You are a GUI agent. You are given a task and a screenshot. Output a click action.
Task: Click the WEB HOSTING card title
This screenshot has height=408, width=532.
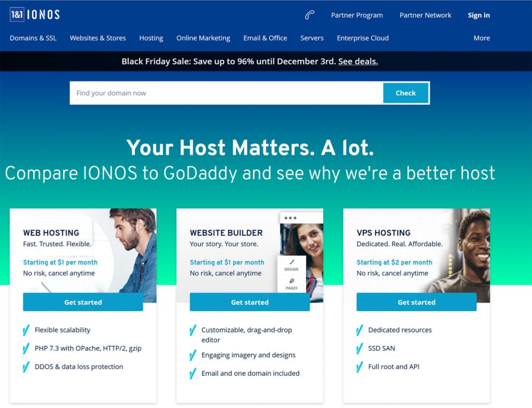point(51,233)
